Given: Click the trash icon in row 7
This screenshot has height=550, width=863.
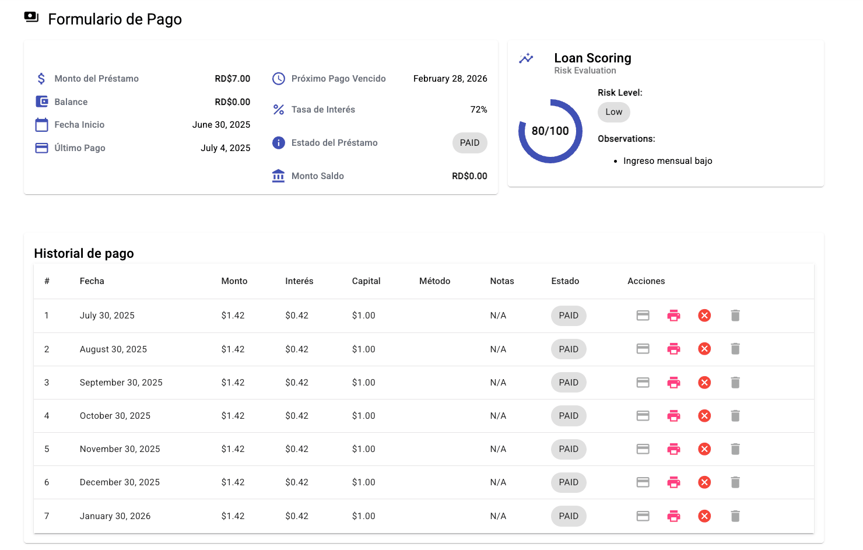Looking at the screenshot, I should point(735,516).
